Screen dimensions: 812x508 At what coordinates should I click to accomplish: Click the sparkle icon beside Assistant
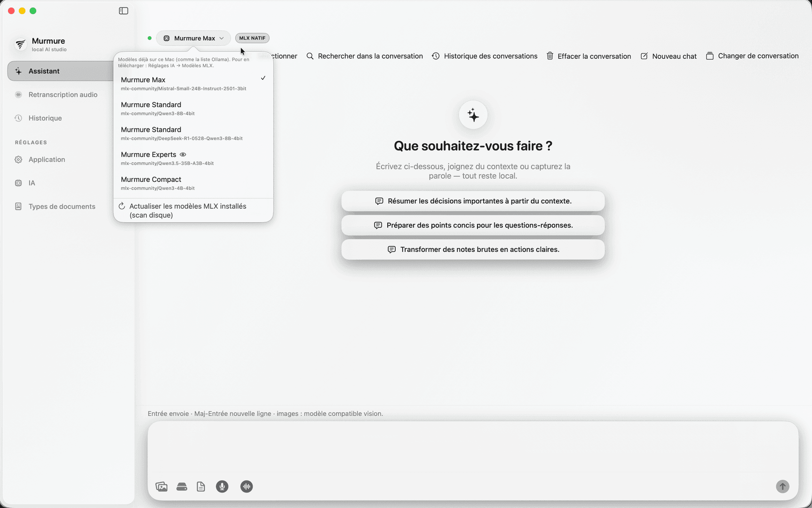point(18,71)
